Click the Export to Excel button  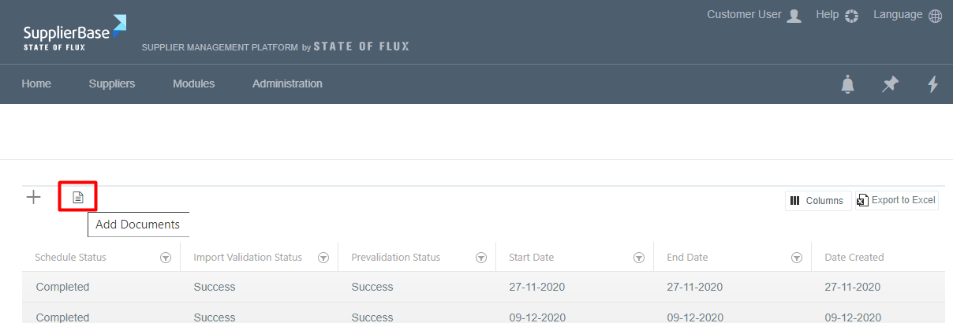[x=897, y=200]
